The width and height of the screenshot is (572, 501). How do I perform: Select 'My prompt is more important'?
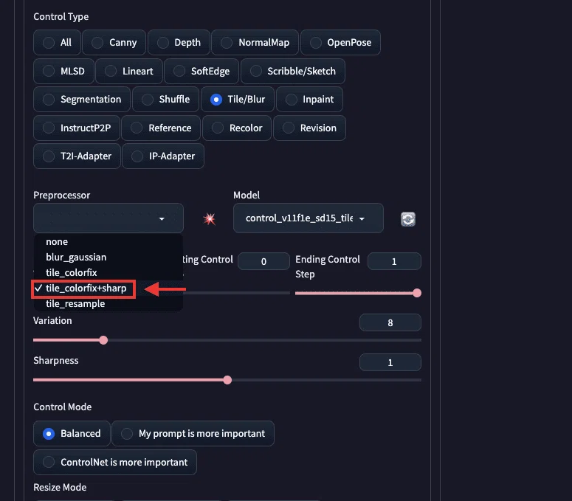point(193,434)
